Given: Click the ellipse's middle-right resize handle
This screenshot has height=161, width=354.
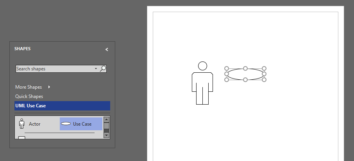Looking at the screenshot, I should 264,74.
